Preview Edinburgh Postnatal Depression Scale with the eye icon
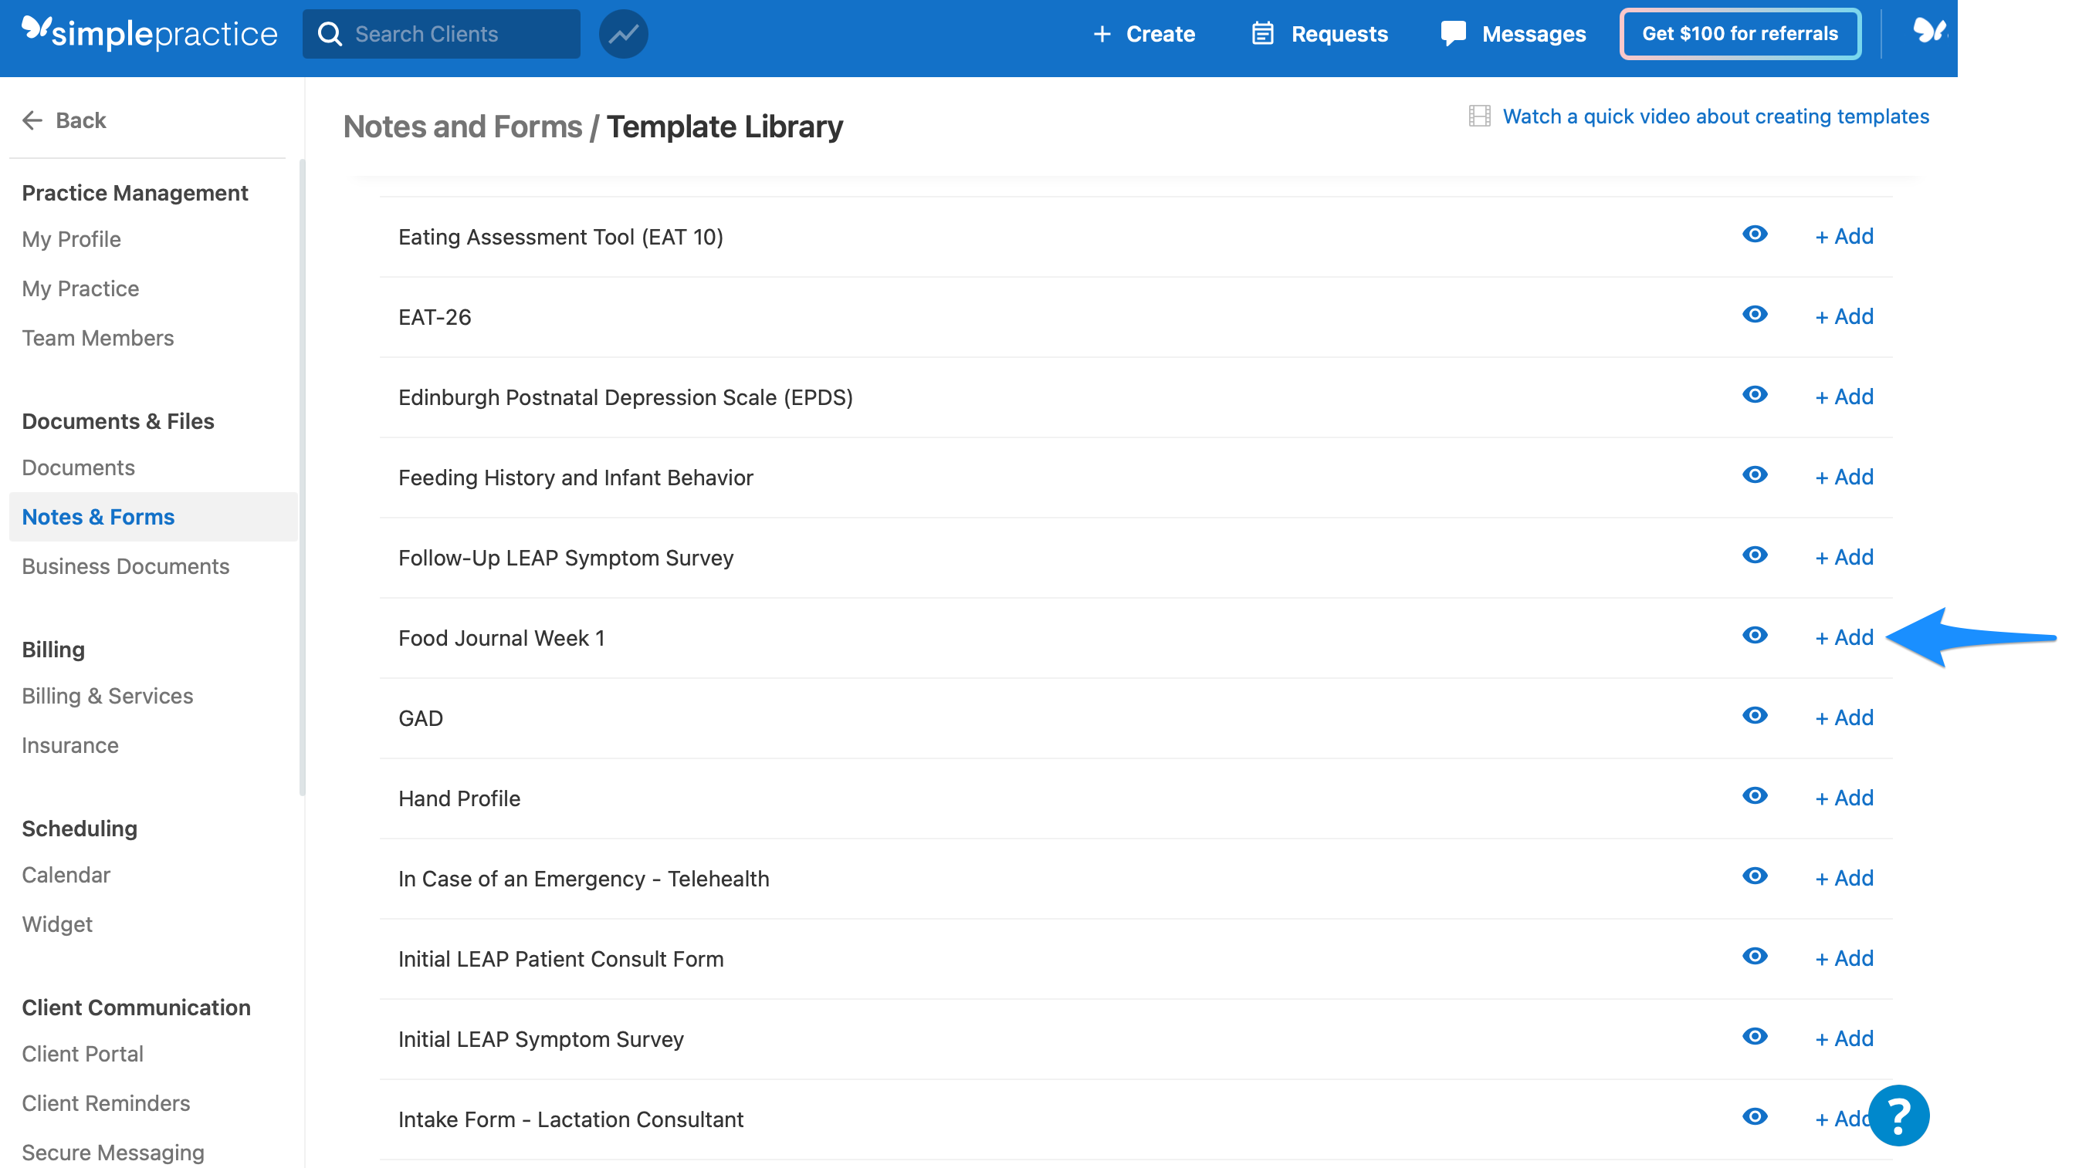This screenshot has width=2089, height=1168. [1755, 395]
